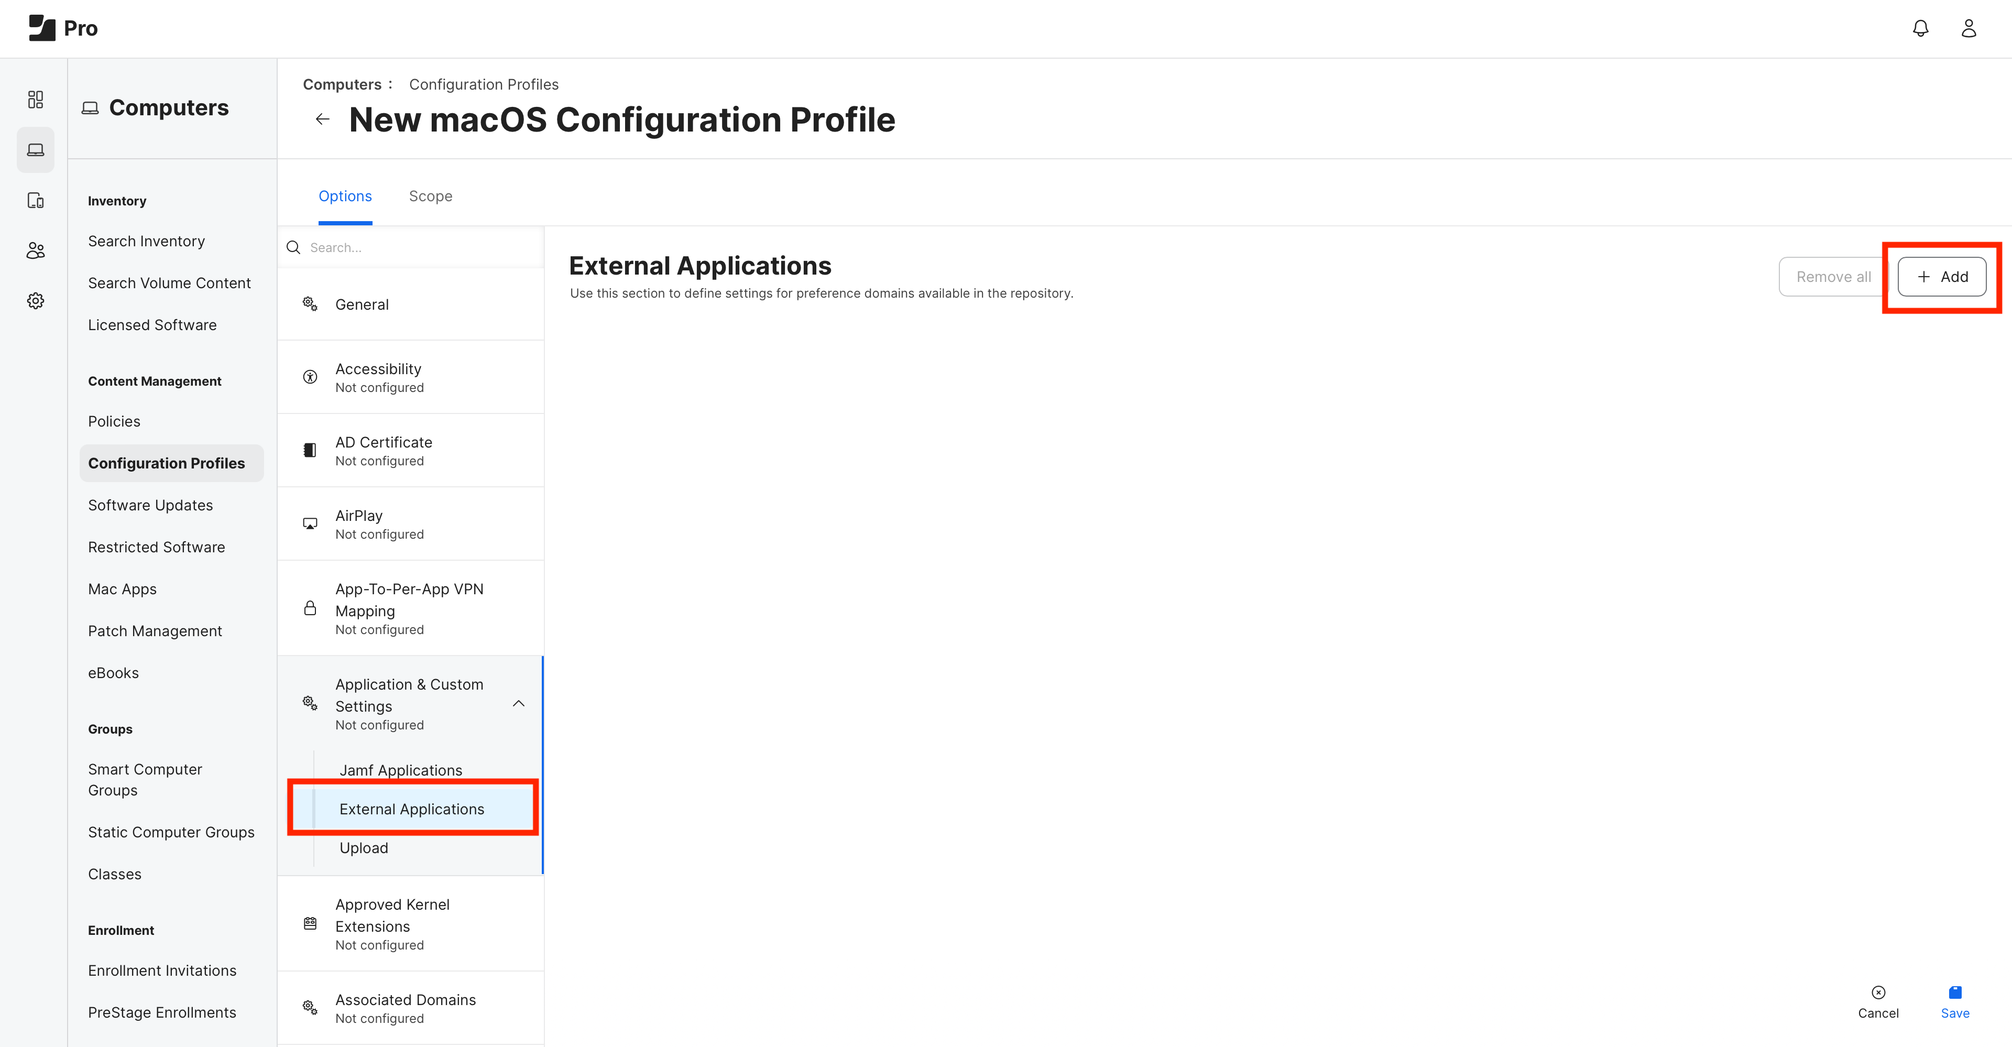Go back using the left arrow
The image size is (2012, 1047).
(323, 119)
